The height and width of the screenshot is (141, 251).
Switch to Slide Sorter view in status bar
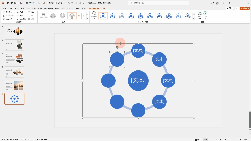point(211,139)
